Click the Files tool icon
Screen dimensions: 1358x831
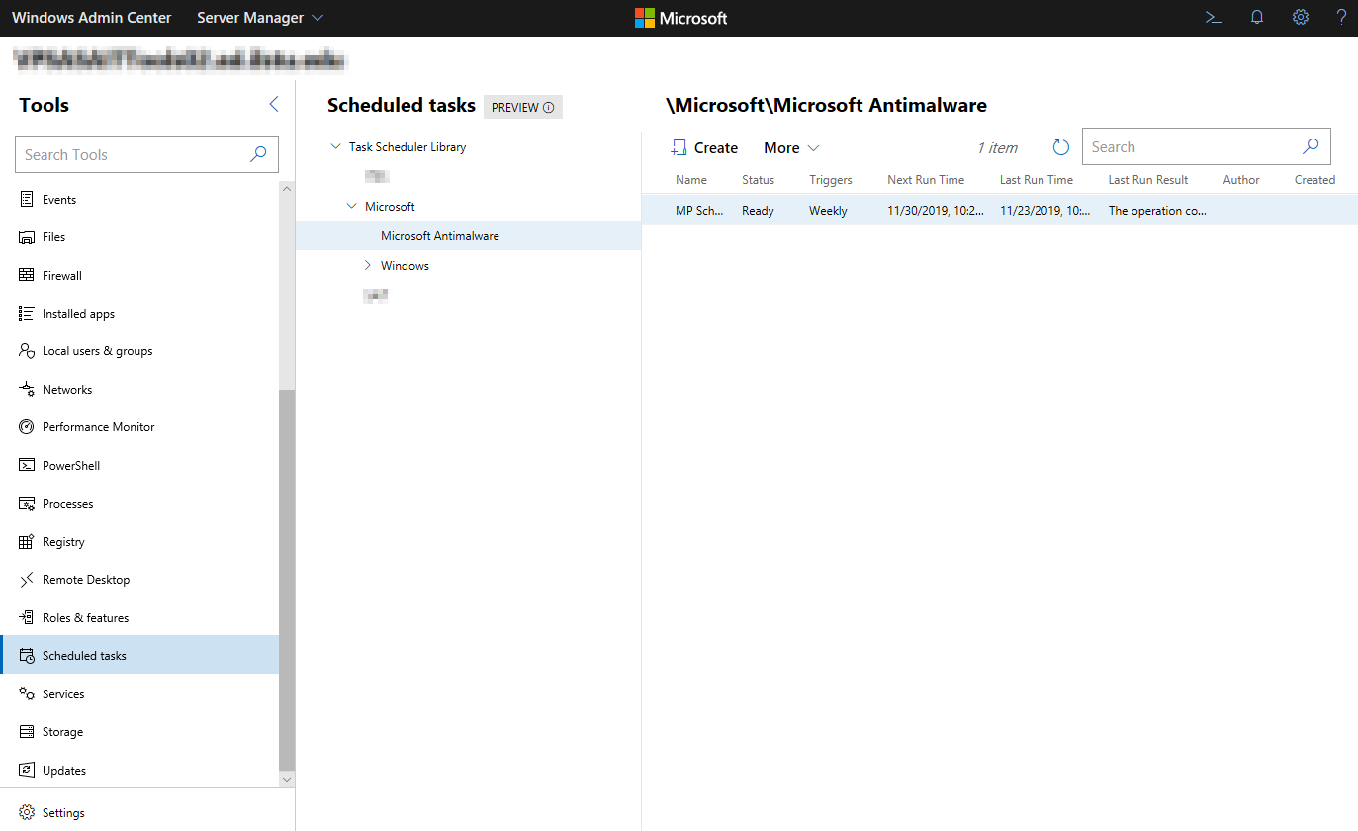(27, 237)
